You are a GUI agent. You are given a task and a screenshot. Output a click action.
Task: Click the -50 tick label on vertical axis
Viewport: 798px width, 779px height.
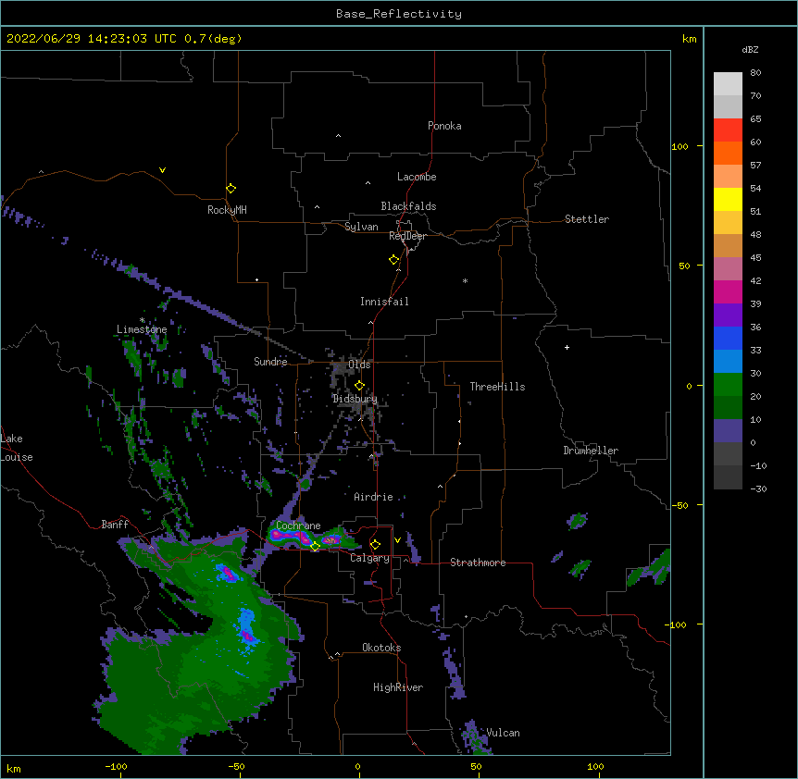tap(680, 505)
